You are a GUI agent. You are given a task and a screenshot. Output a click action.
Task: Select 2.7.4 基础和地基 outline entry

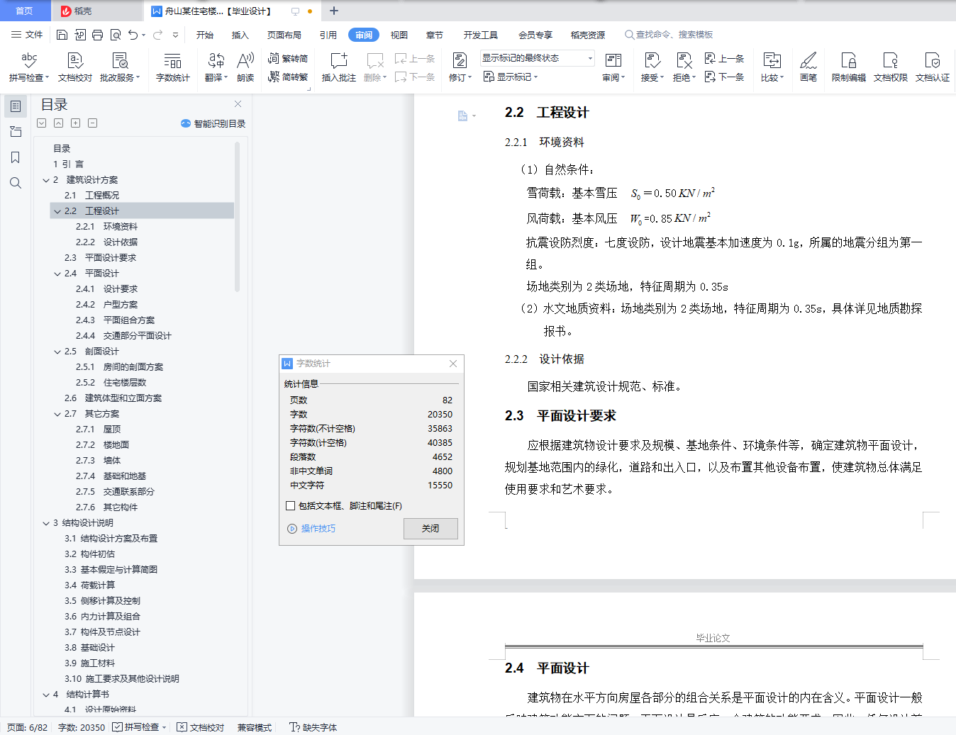click(111, 476)
